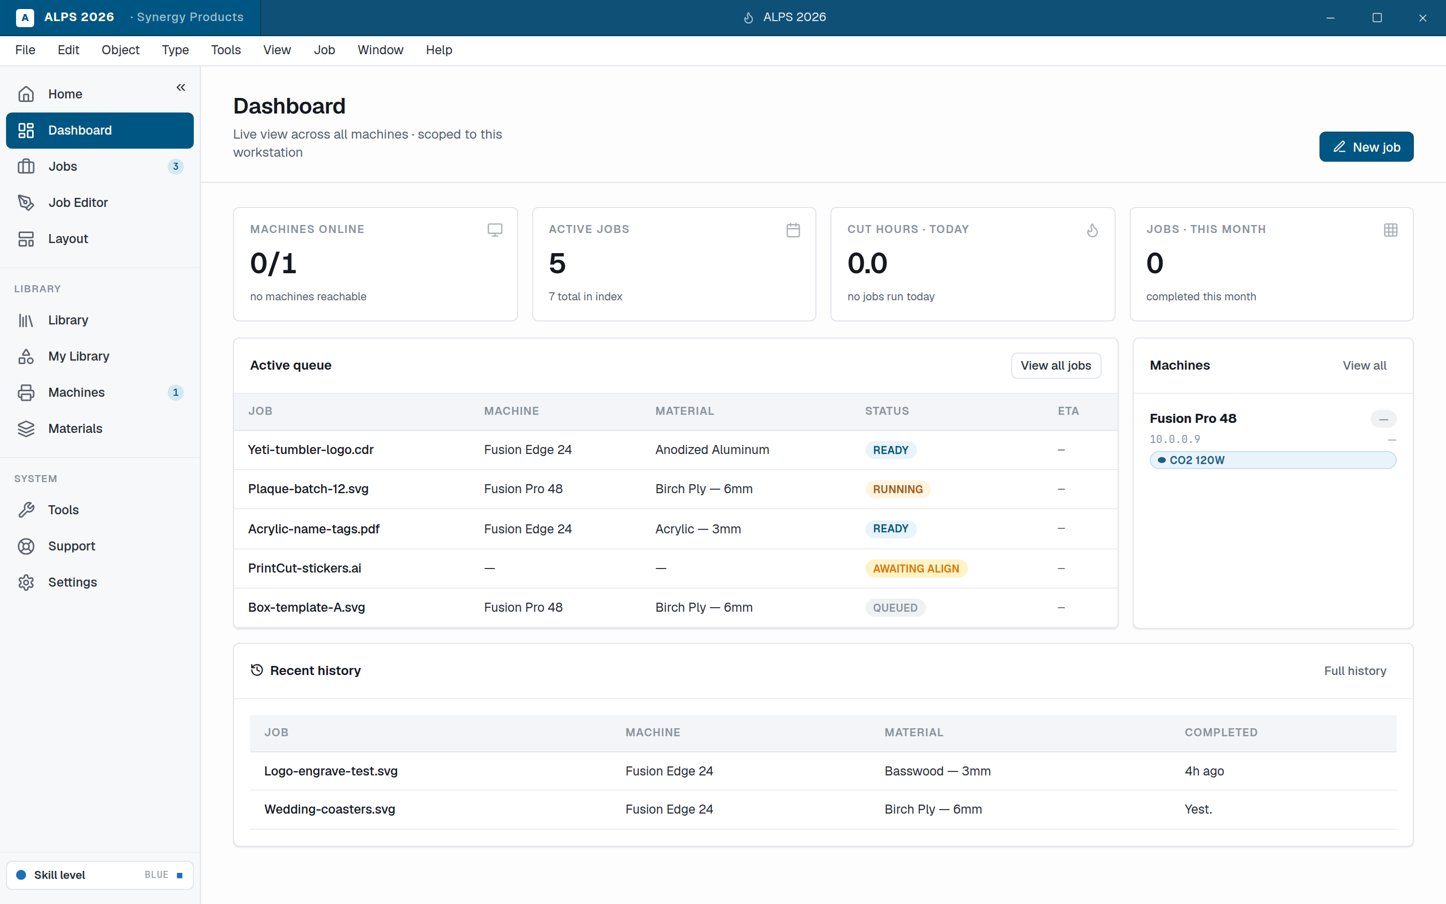Open the Home sidebar icon
Image resolution: width=1446 pixels, height=904 pixels.
coord(26,94)
